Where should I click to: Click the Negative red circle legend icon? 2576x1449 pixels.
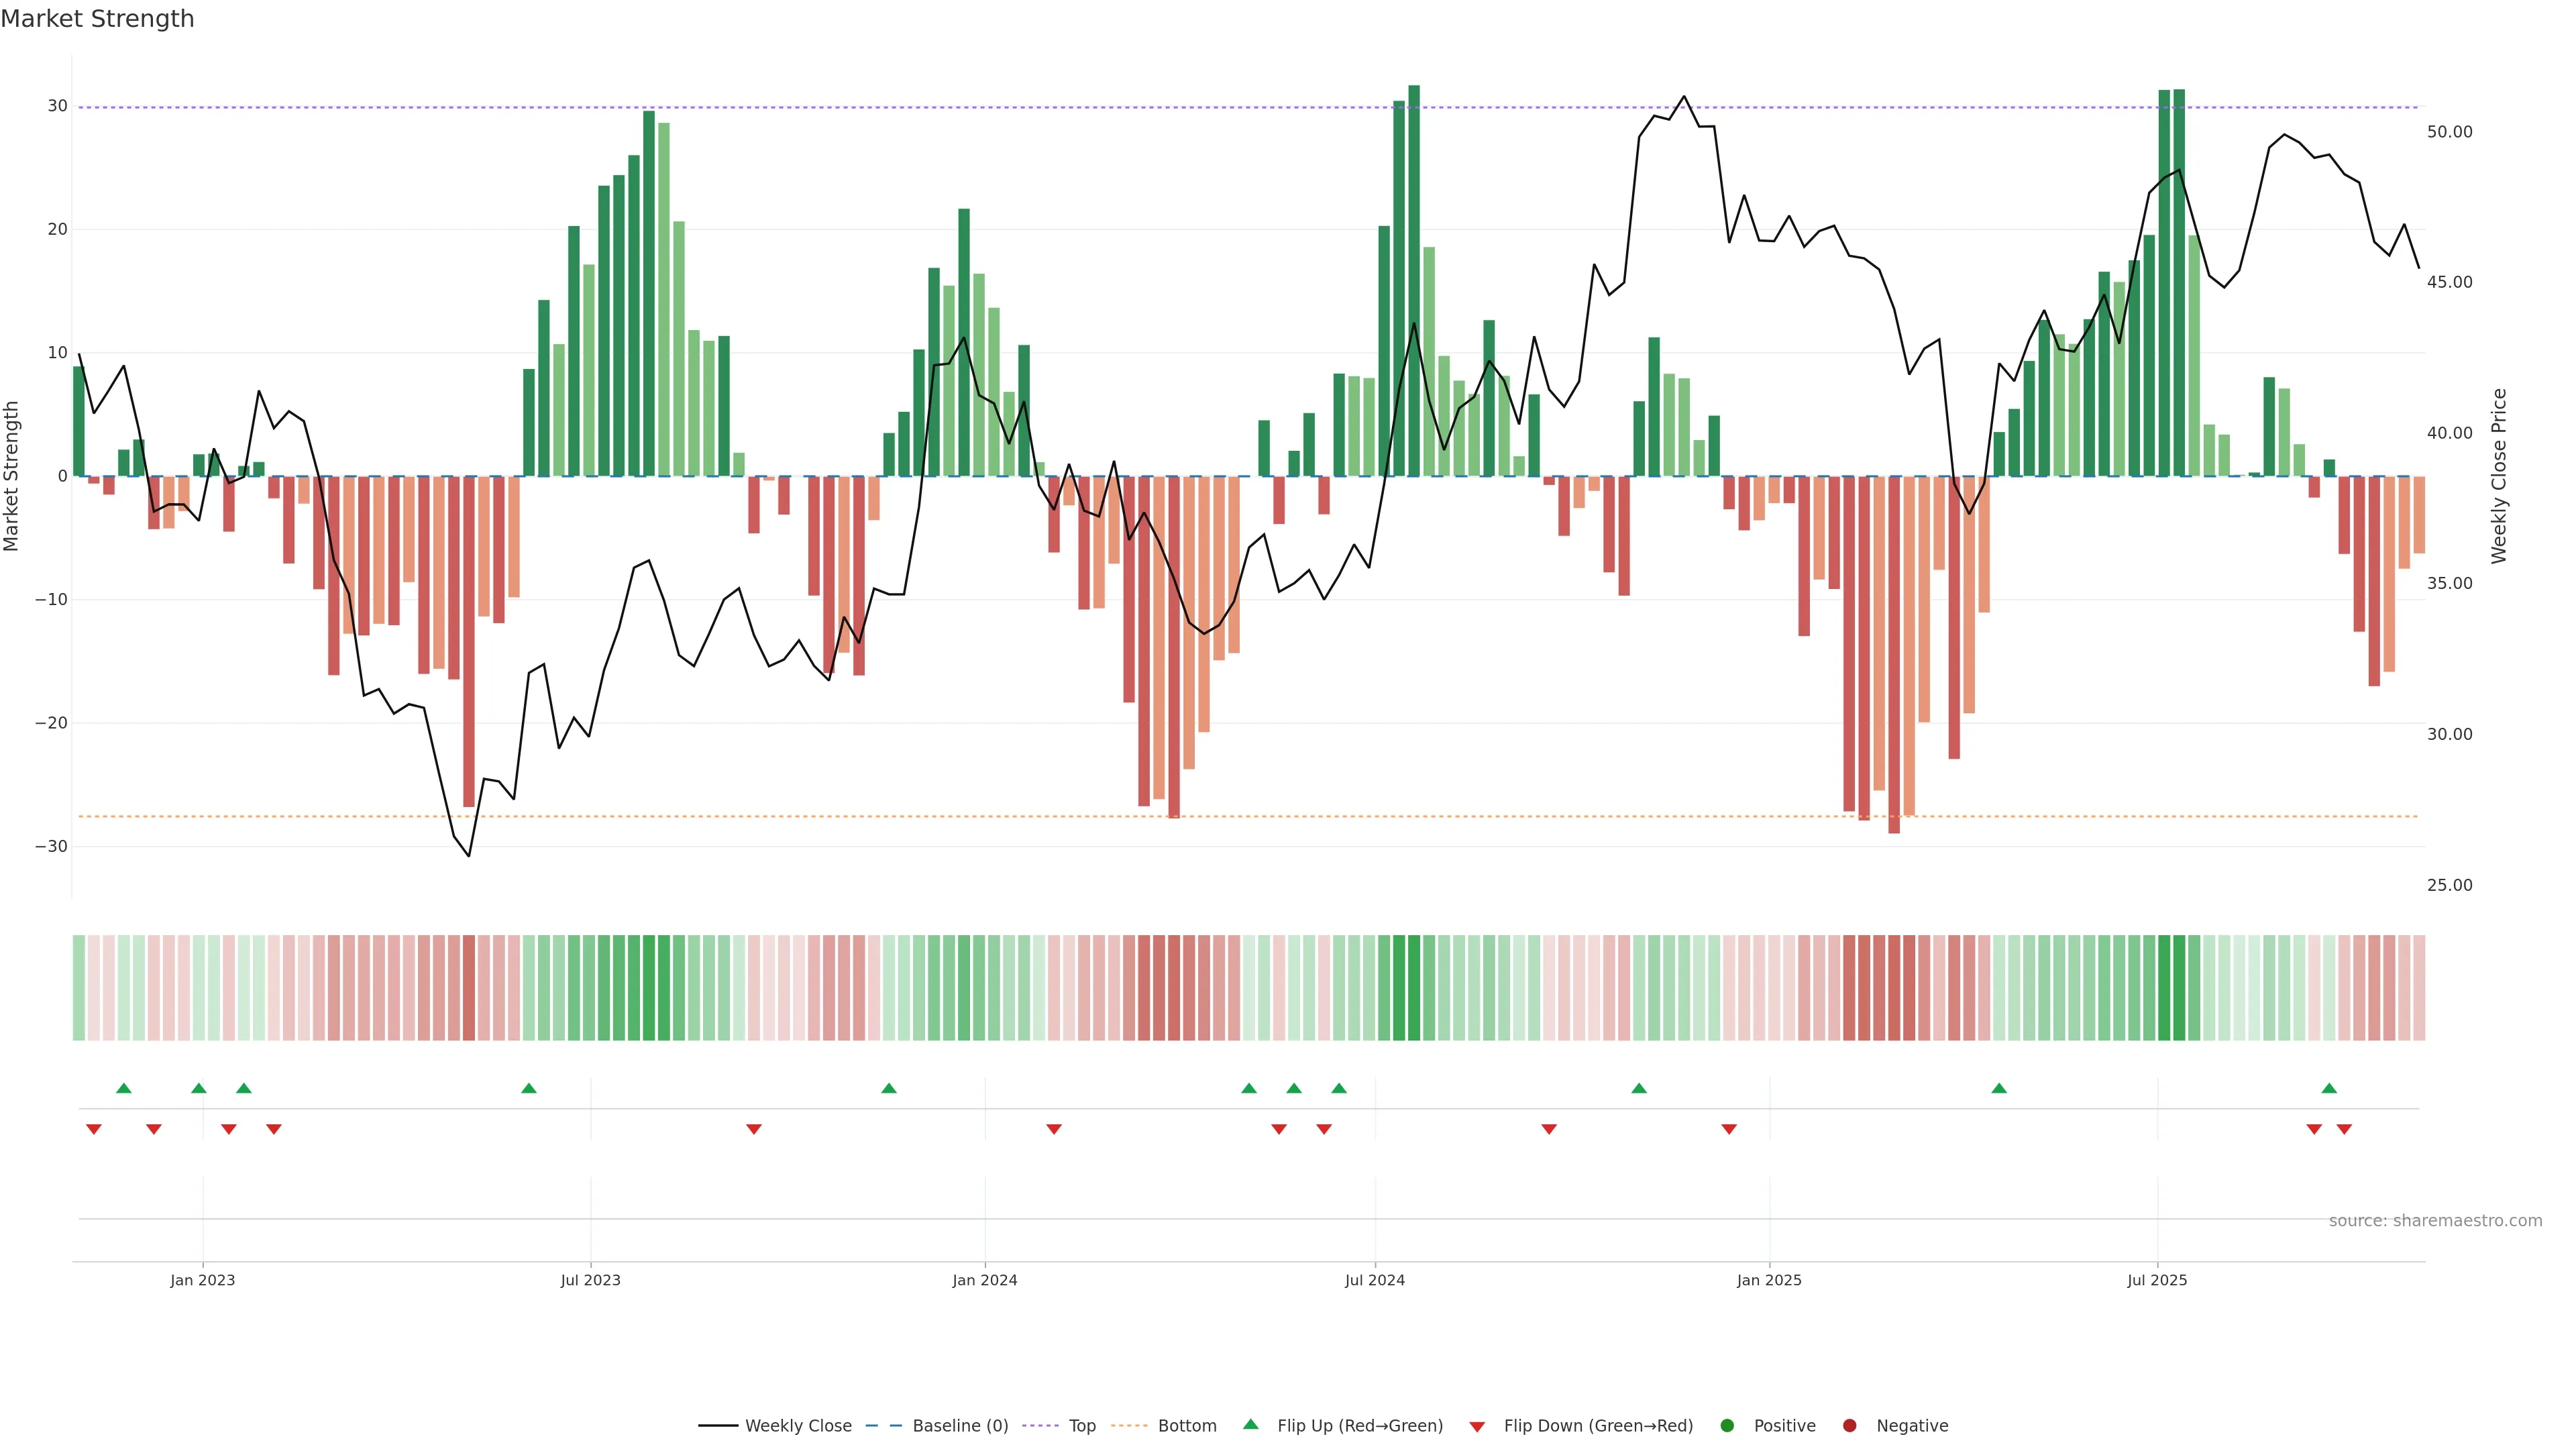1849,1426
